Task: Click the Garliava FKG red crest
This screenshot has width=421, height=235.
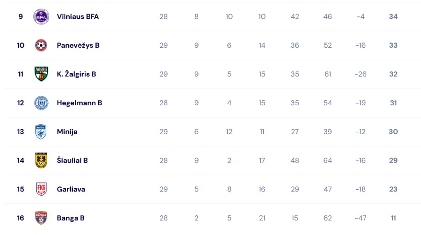Action: (41, 189)
